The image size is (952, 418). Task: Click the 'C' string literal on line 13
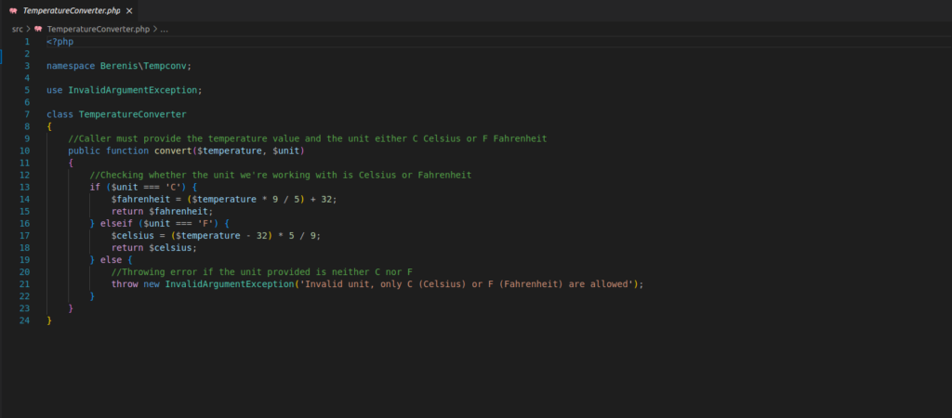pyautogui.click(x=171, y=188)
